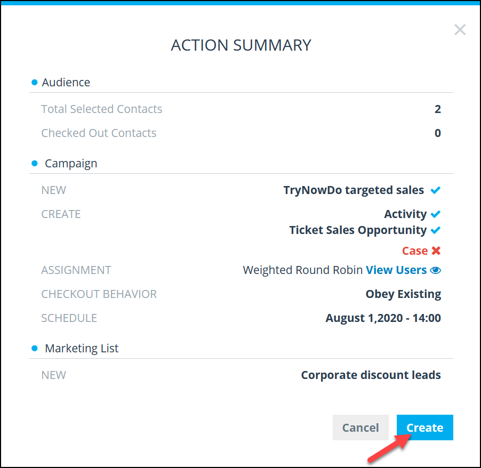
Task: Click the checkmark beside Ticket Sales Opportunity
Action: point(435,230)
